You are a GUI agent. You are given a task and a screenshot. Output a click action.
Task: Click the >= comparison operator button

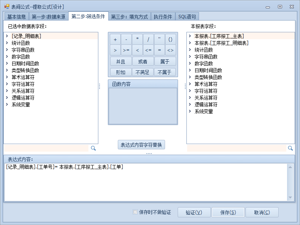(x=126, y=50)
